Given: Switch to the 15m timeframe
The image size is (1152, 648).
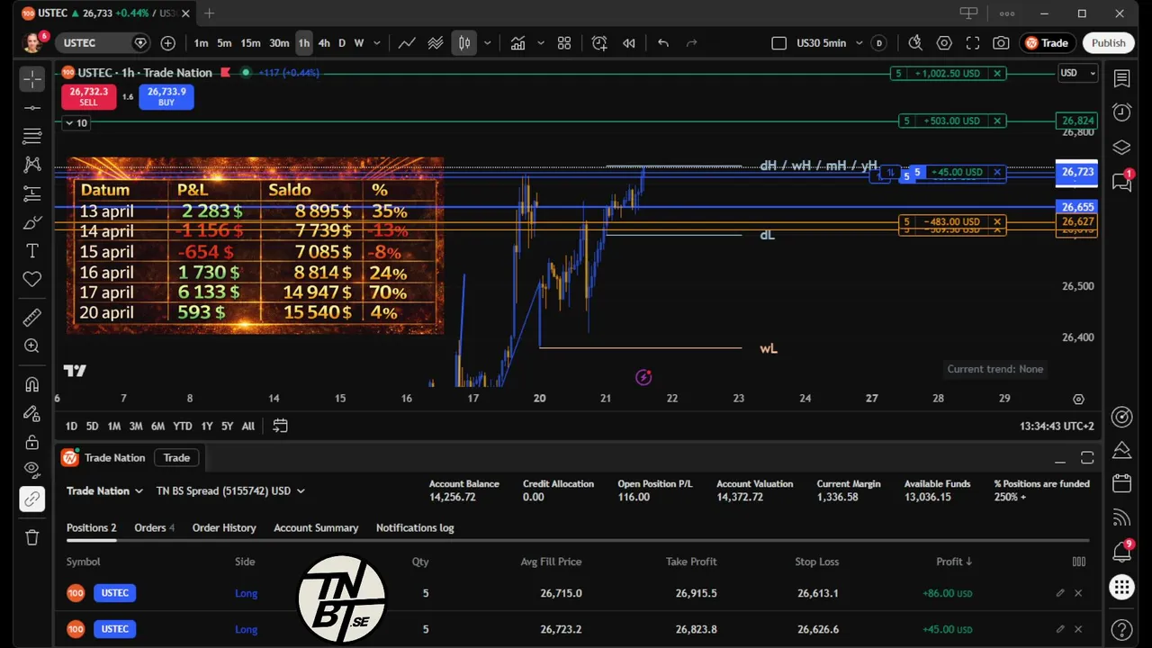Looking at the screenshot, I should [x=250, y=43].
